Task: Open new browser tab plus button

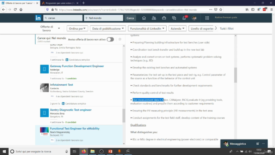Action: (83, 3)
